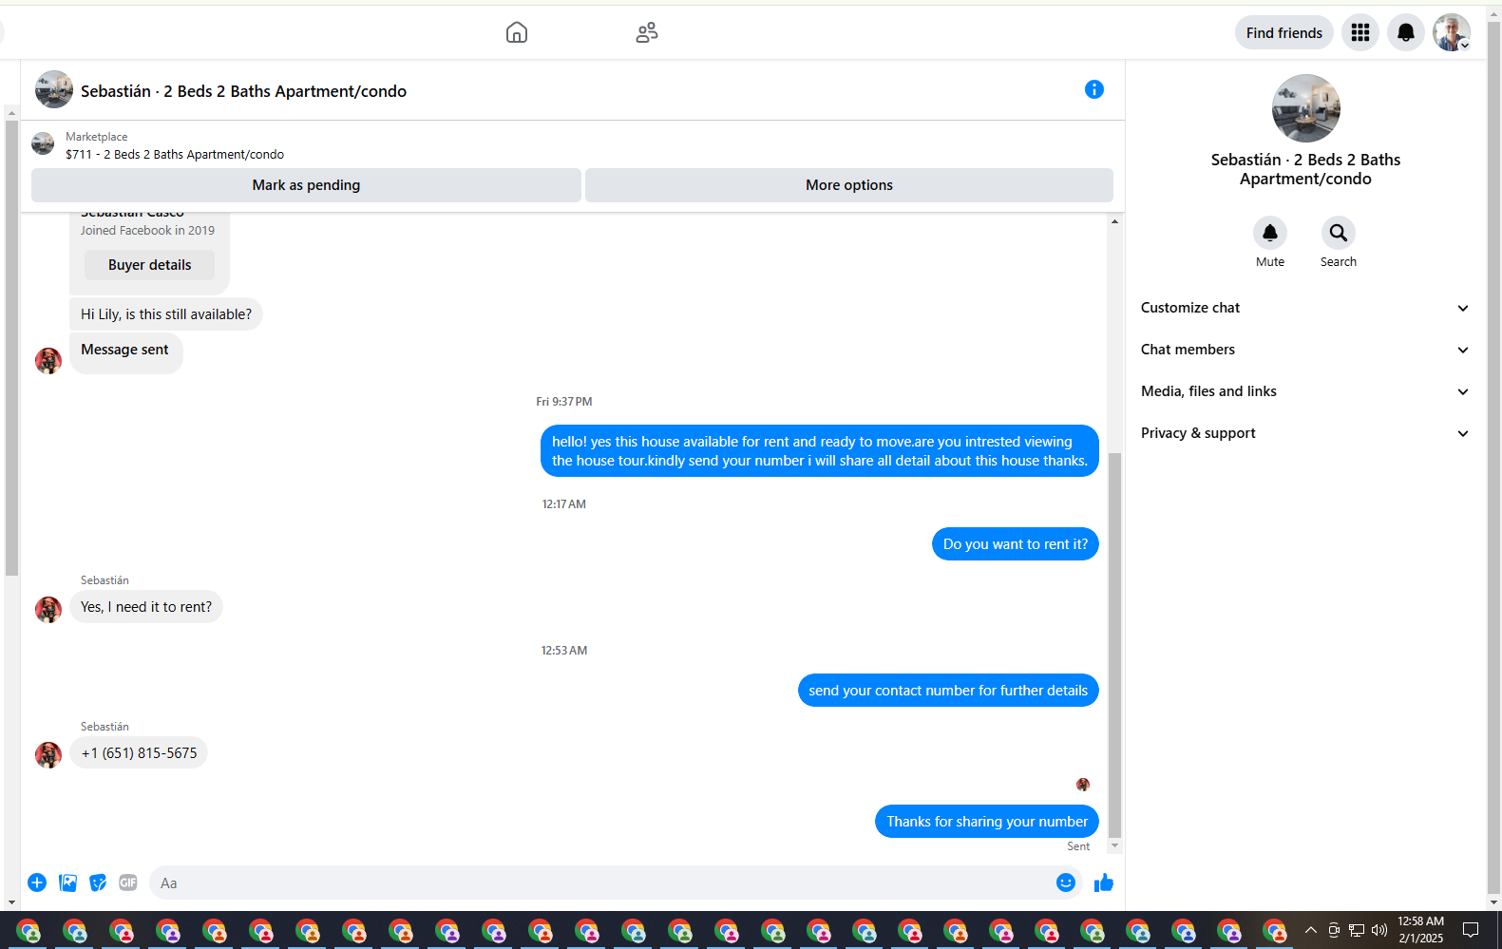
Task: View Buyer details
Action: [149, 265]
